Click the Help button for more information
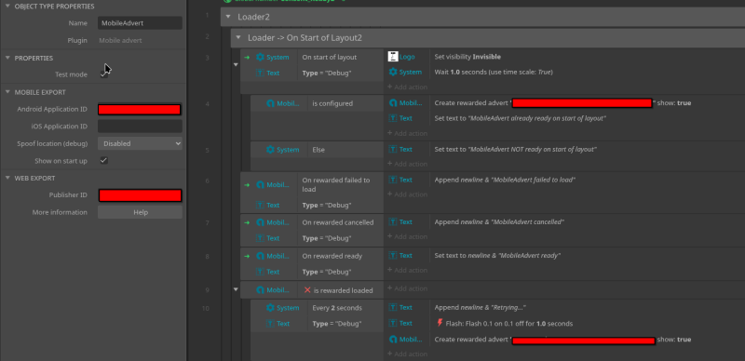This screenshot has height=361, width=745. (140, 212)
